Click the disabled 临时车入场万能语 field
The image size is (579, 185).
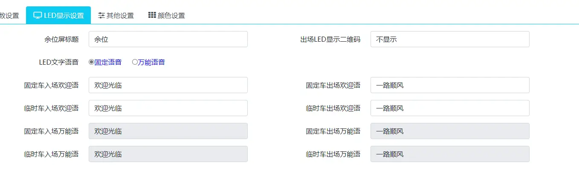[x=168, y=154]
